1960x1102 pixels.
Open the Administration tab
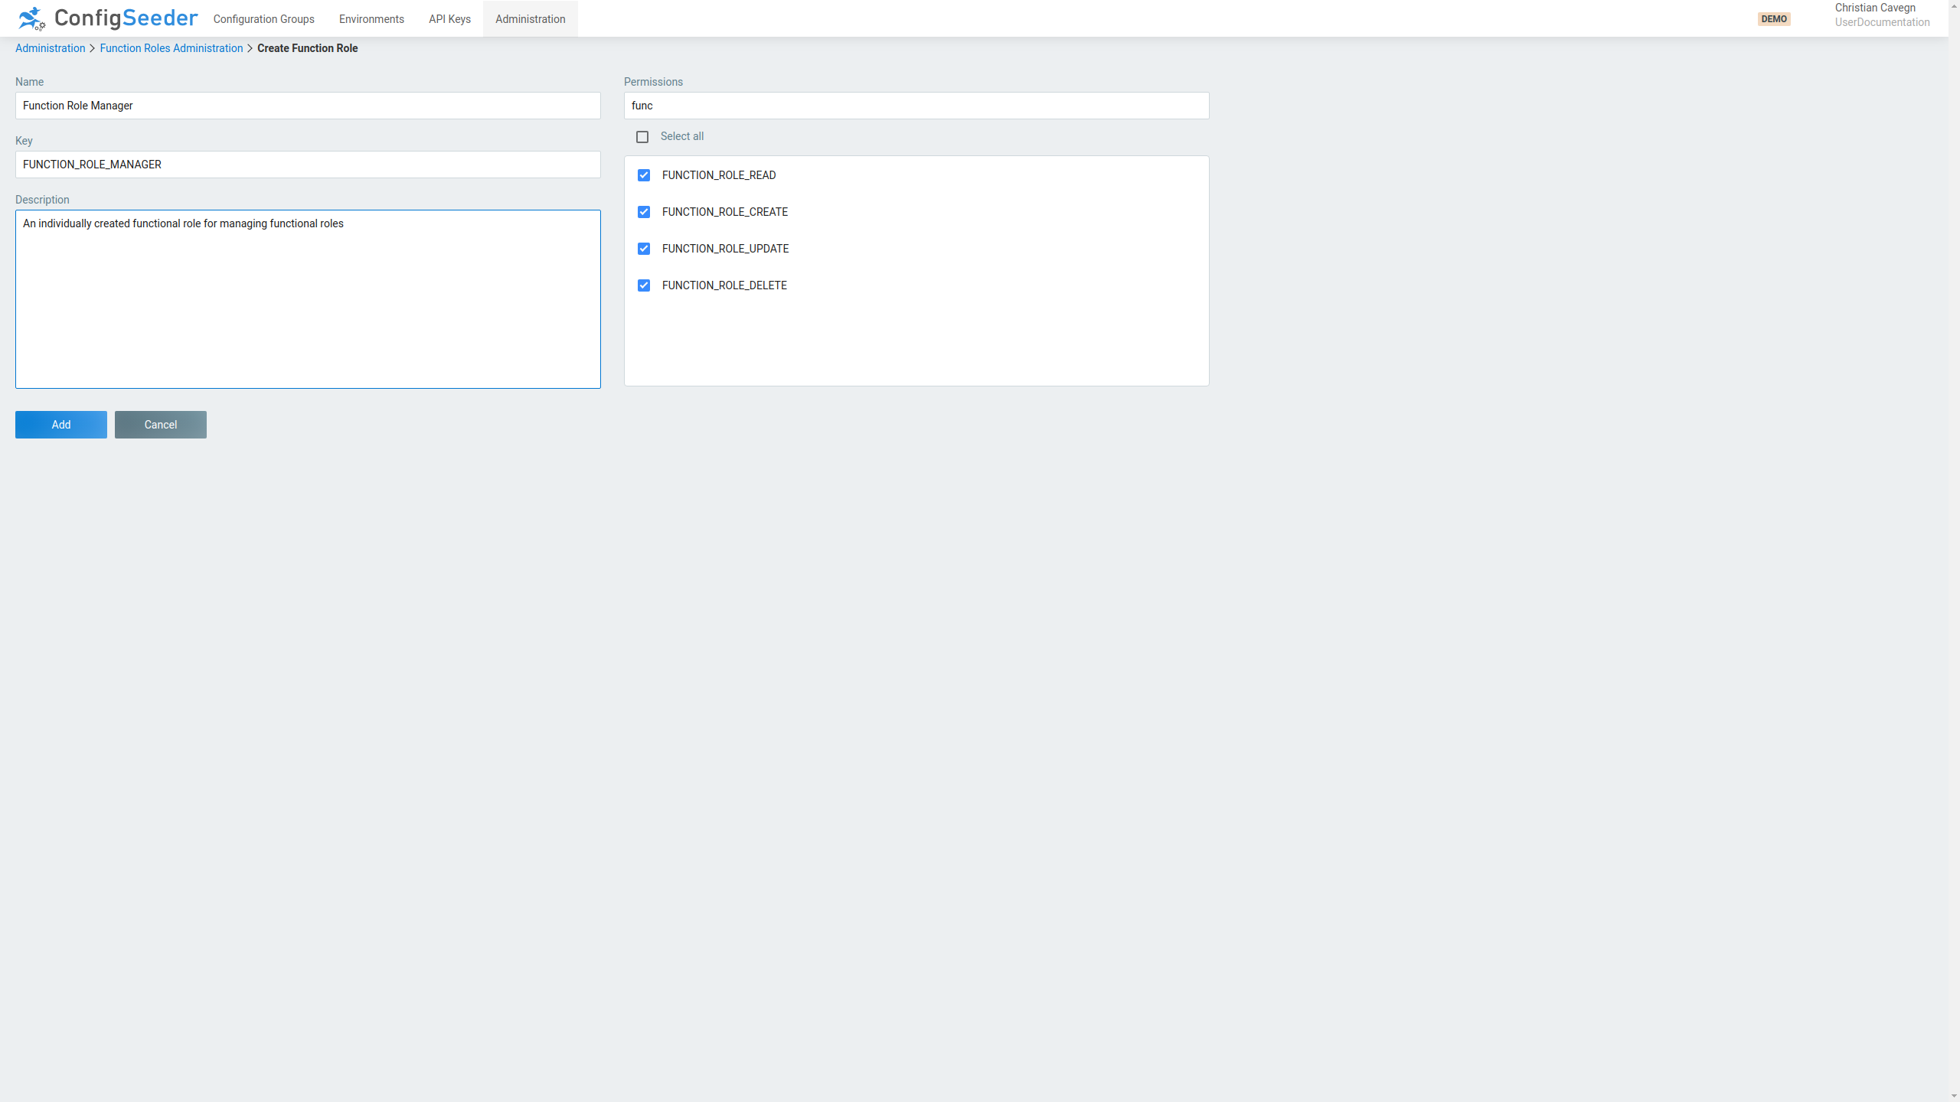(x=530, y=18)
